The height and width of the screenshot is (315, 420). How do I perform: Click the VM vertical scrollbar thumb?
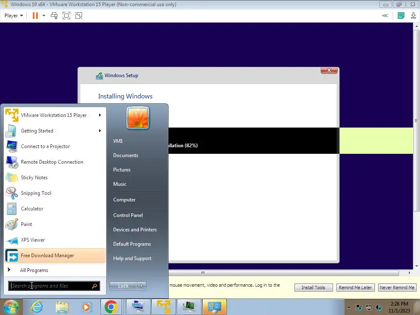pos(416,121)
